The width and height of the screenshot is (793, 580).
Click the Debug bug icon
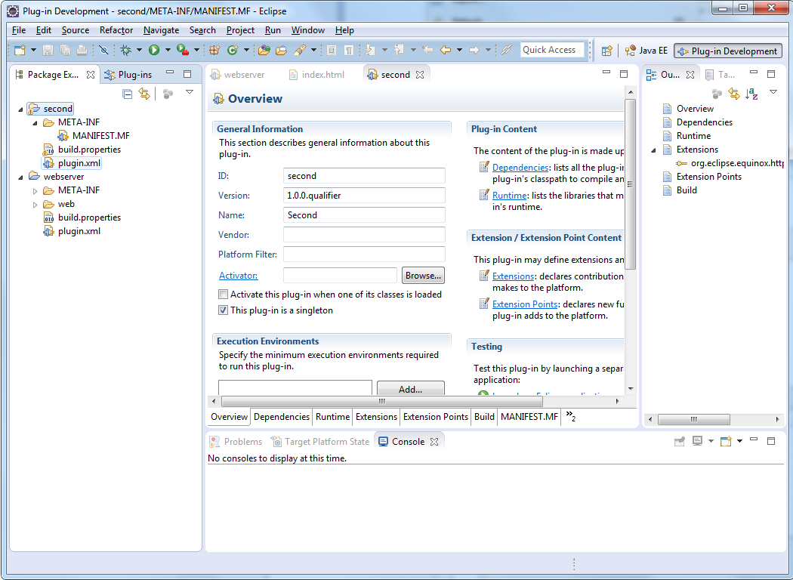(x=125, y=50)
